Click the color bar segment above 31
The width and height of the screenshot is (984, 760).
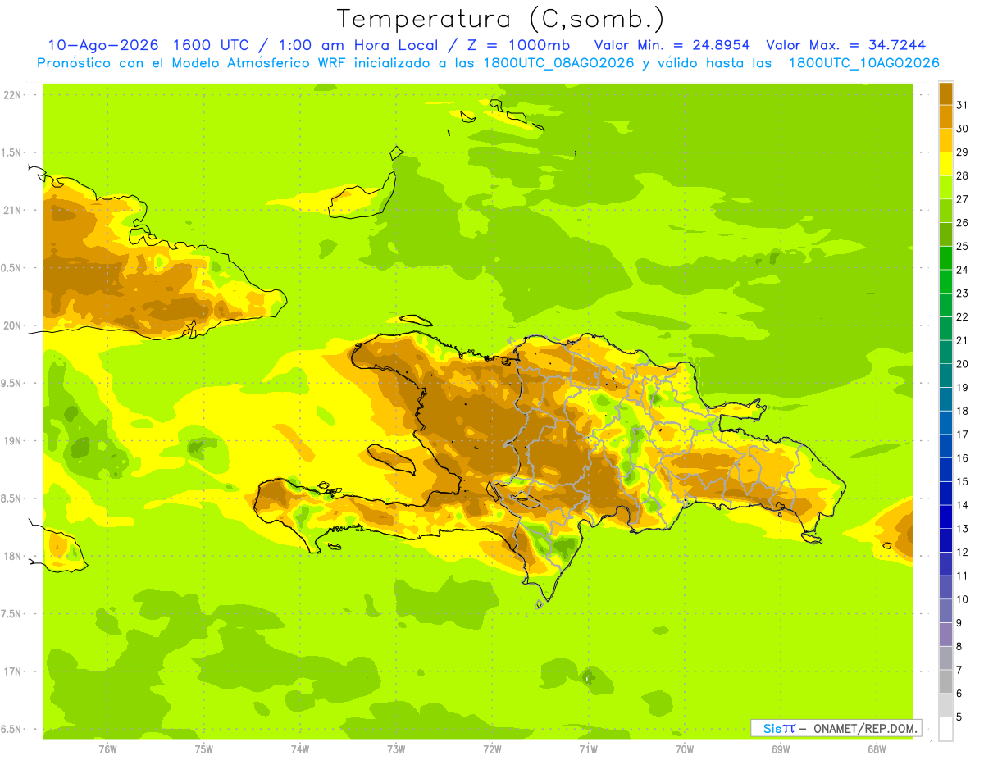[945, 93]
